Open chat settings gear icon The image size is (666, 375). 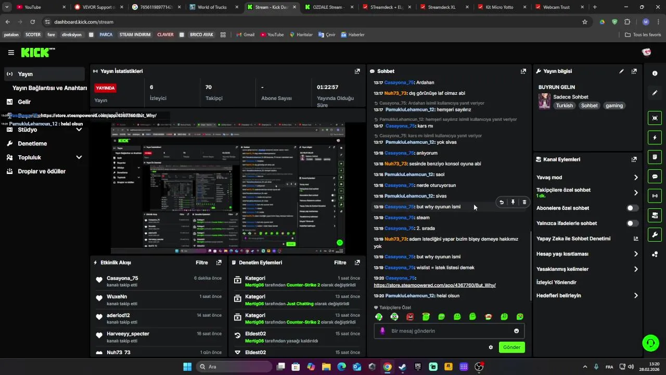491,347
